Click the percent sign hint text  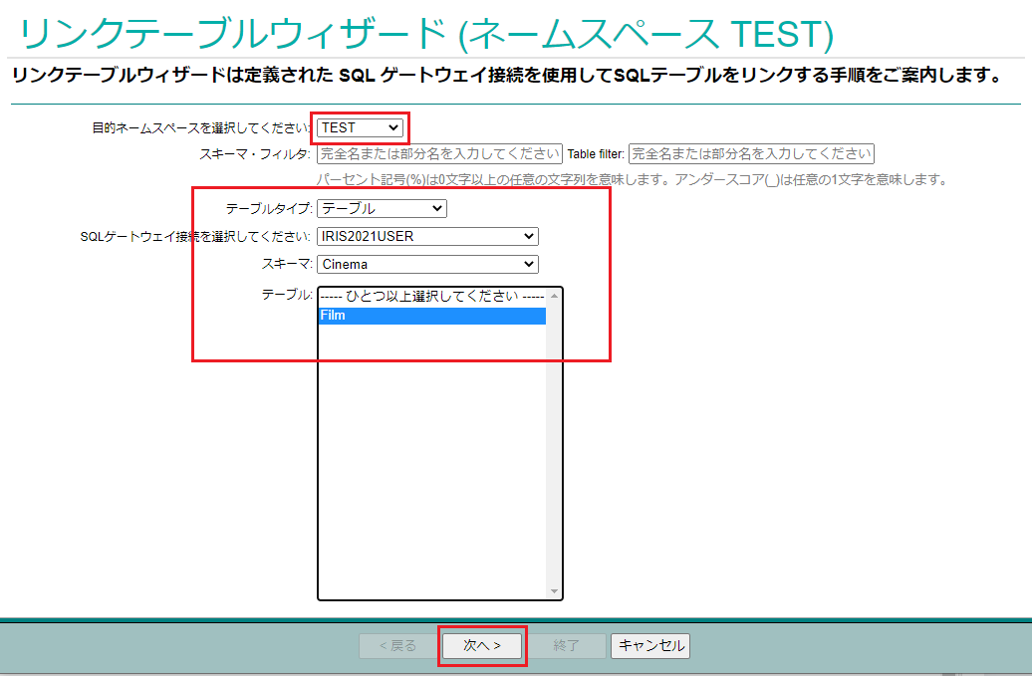(x=630, y=180)
